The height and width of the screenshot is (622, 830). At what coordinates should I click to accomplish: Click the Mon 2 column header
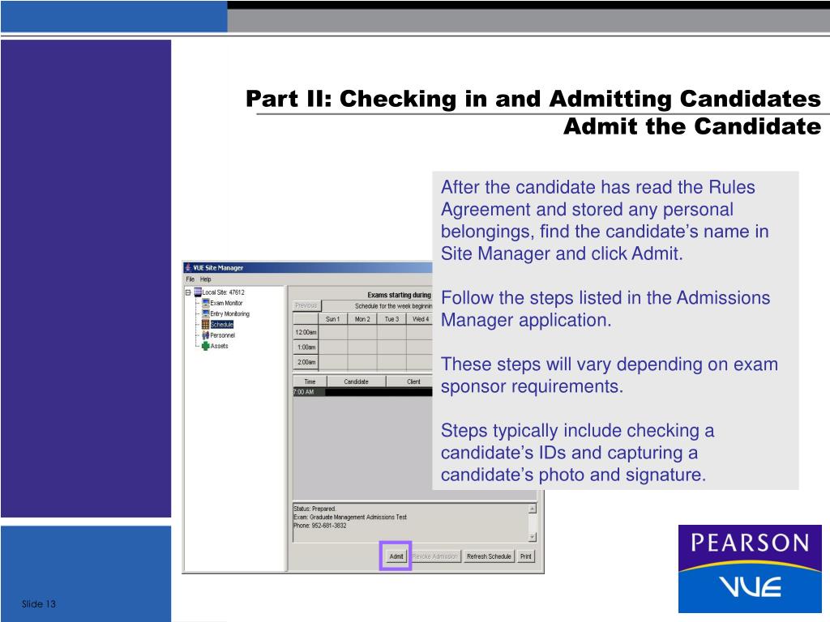pyautogui.click(x=362, y=319)
